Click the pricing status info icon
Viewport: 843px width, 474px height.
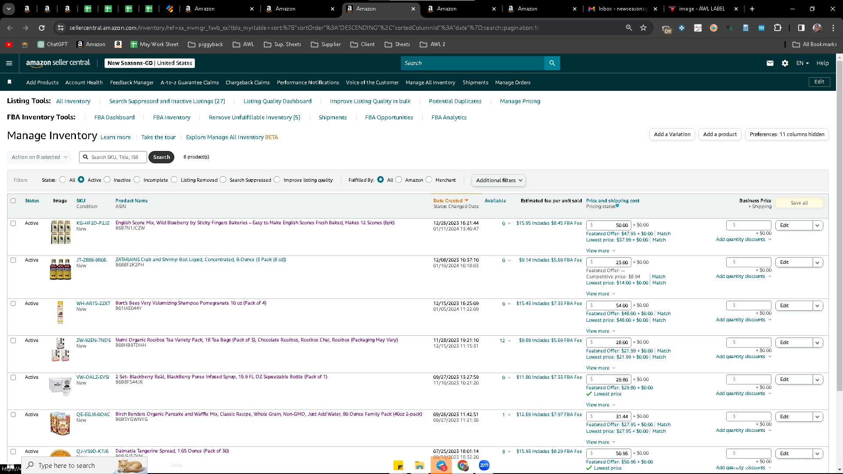point(617,205)
